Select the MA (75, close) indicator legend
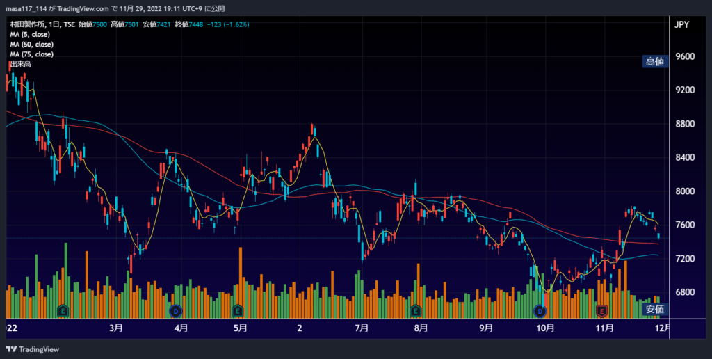Screen dimensions: 712x359 32,54
